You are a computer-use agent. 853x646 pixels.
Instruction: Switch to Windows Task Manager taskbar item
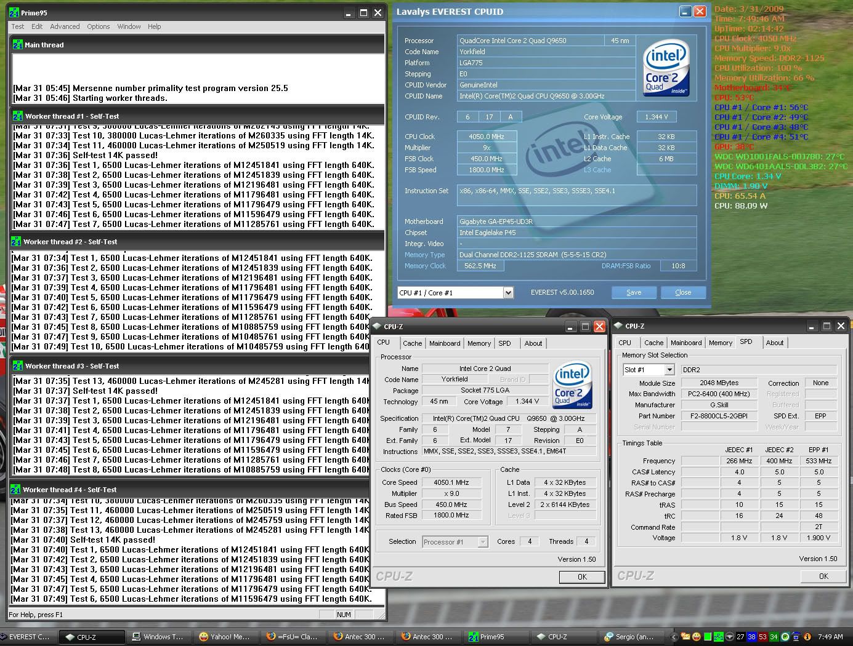(x=158, y=637)
